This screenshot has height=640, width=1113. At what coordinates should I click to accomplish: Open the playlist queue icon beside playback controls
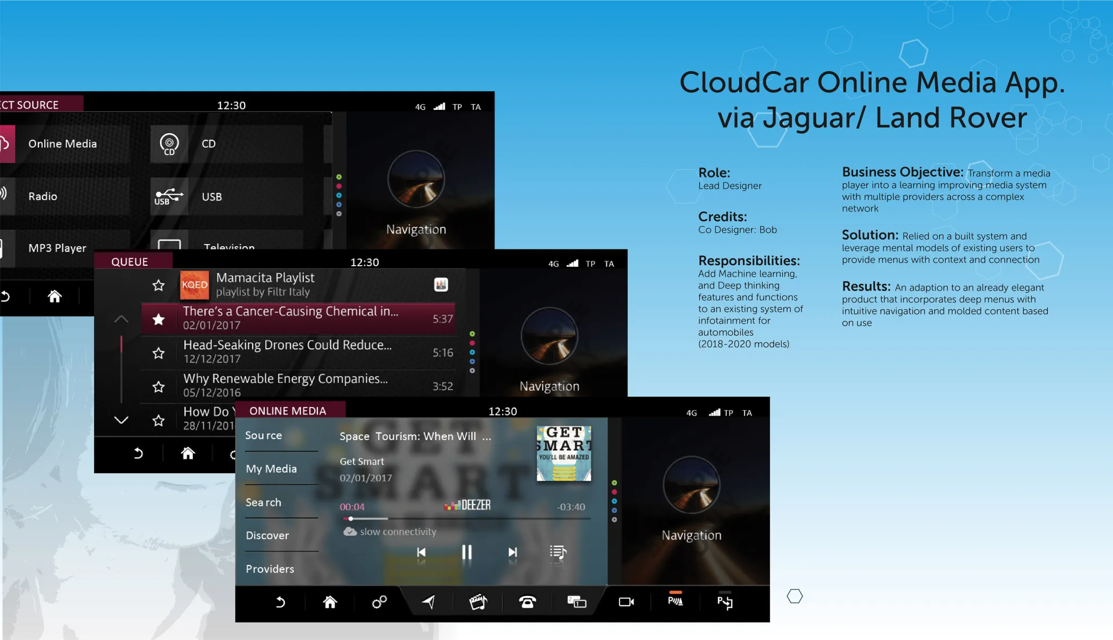(558, 552)
